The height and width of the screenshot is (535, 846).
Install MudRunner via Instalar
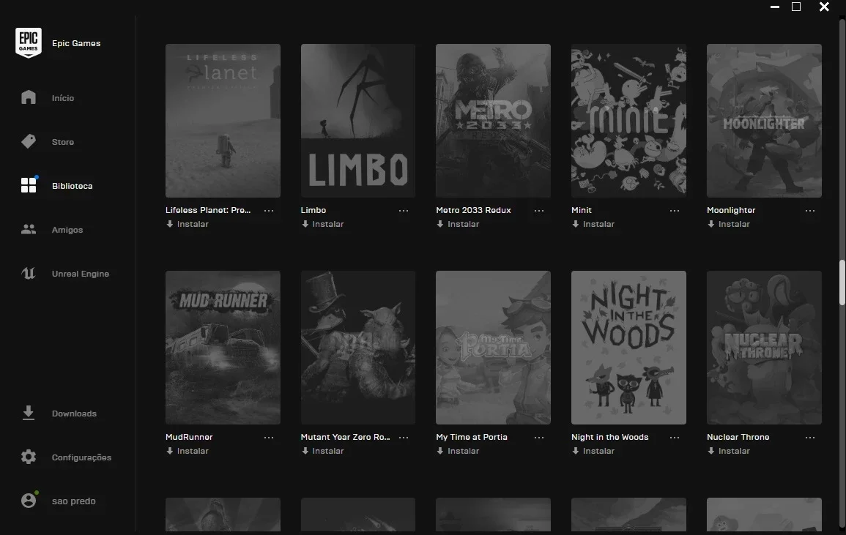(193, 451)
